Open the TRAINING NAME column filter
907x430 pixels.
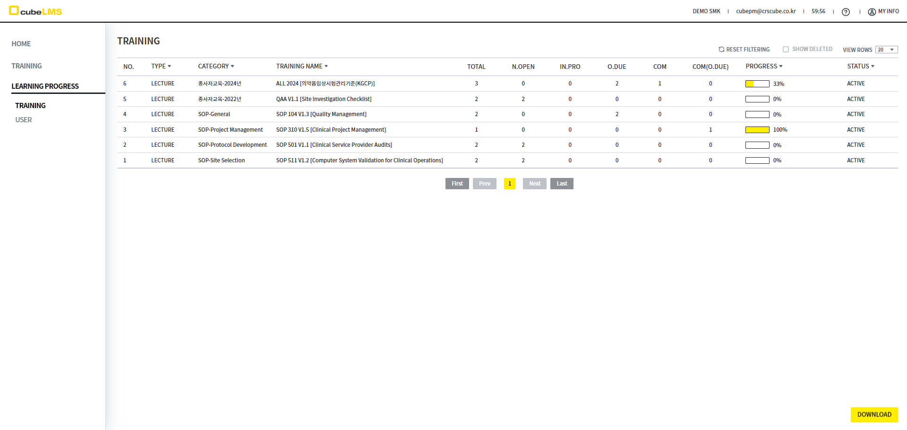coord(326,66)
